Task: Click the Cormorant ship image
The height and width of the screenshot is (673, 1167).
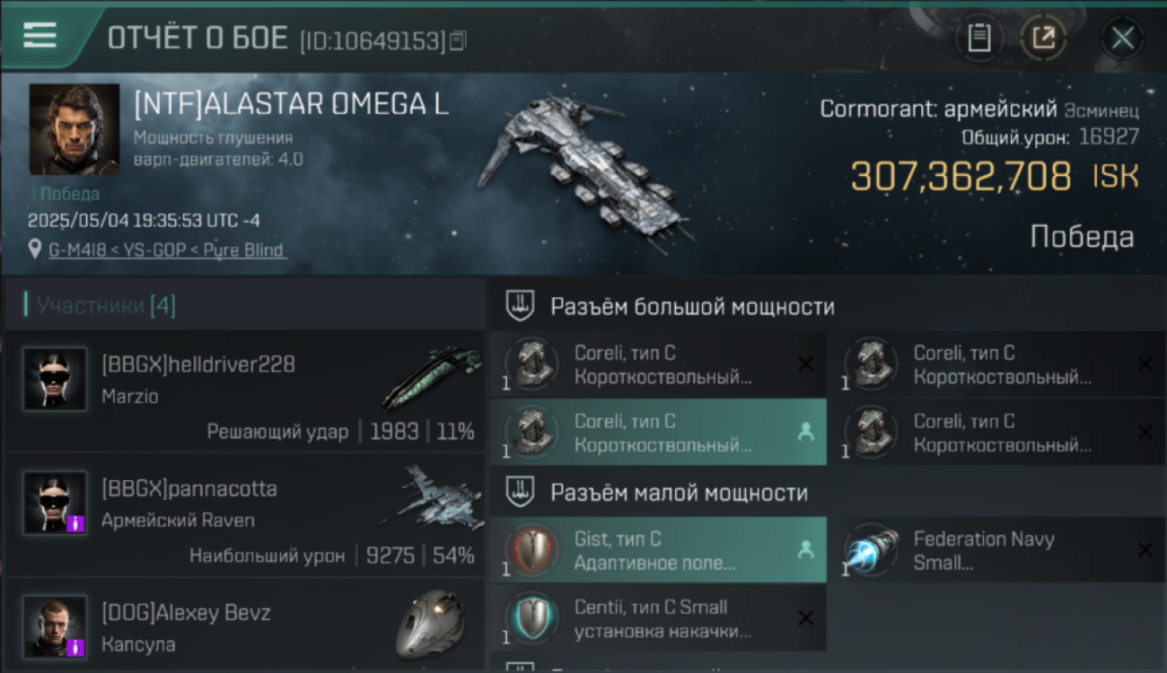Action: pyautogui.click(x=583, y=170)
